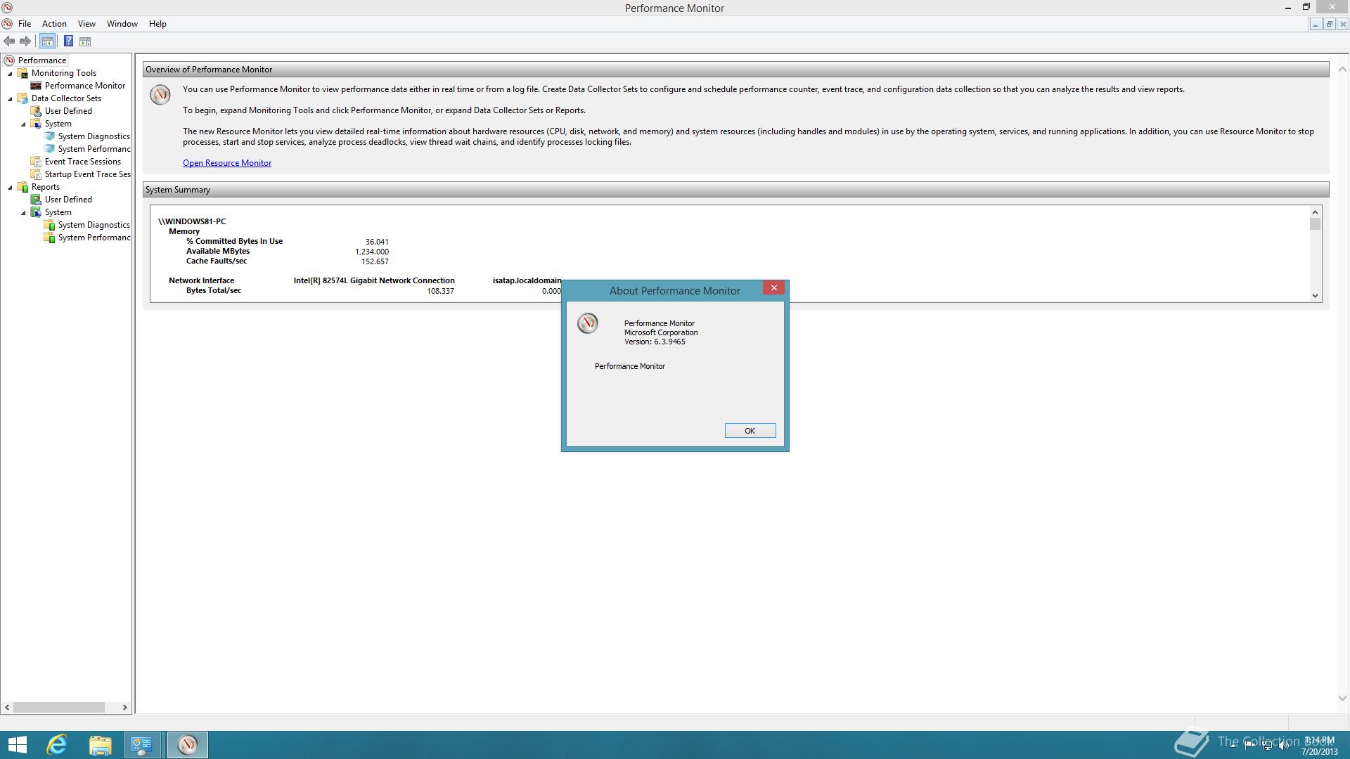Click the Reports node icon
The image size is (1350, 759).
[x=22, y=187]
